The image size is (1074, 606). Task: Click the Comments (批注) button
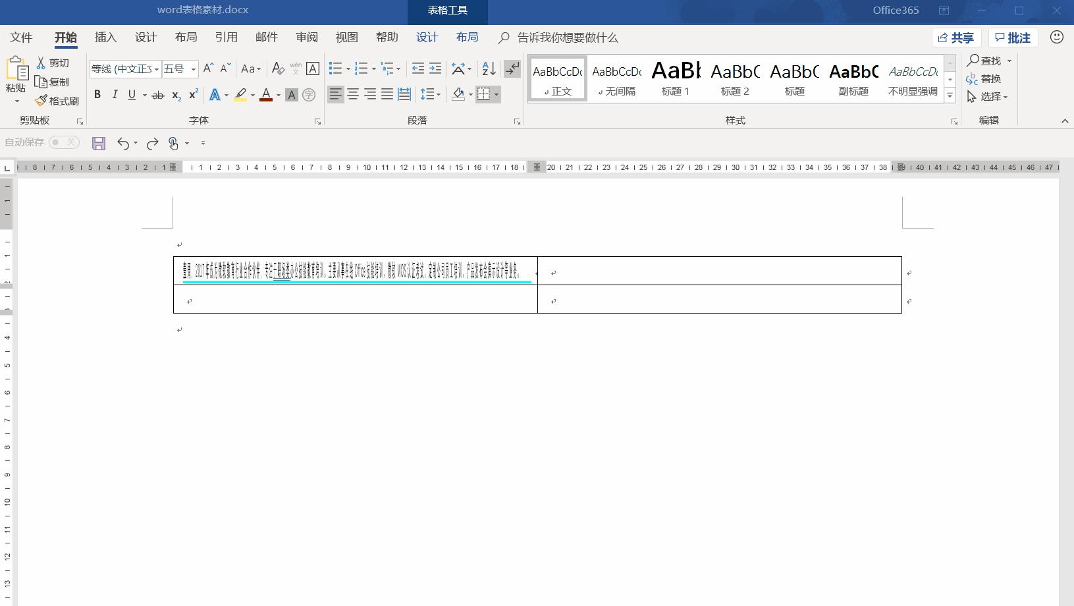[1013, 38]
